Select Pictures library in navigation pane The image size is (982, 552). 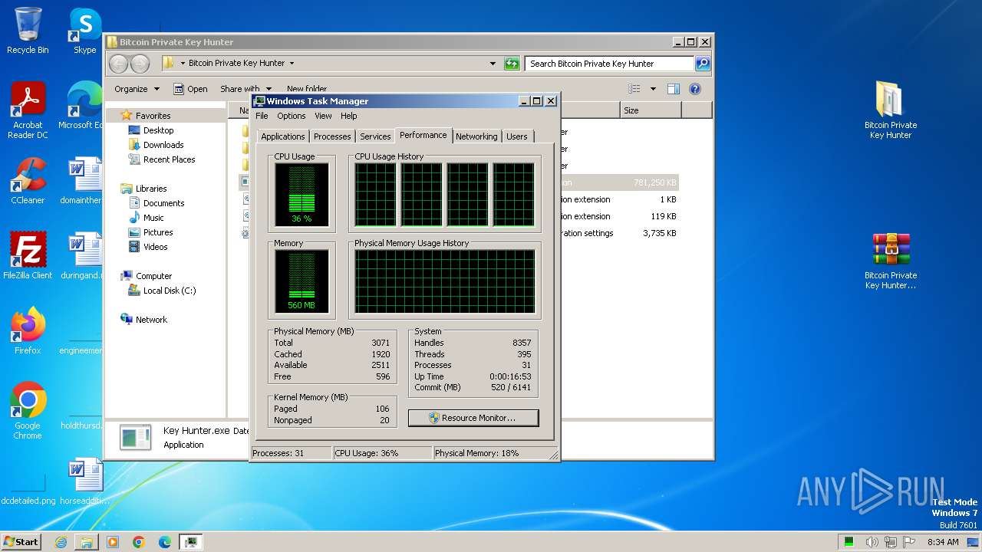click(158, 232)
